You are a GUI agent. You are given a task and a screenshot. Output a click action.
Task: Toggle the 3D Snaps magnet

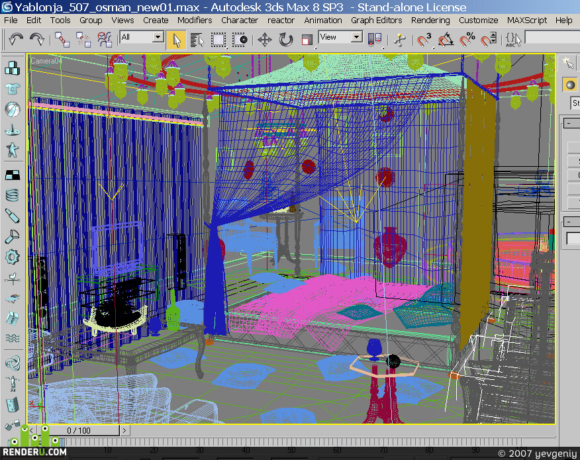coord(424,39)
